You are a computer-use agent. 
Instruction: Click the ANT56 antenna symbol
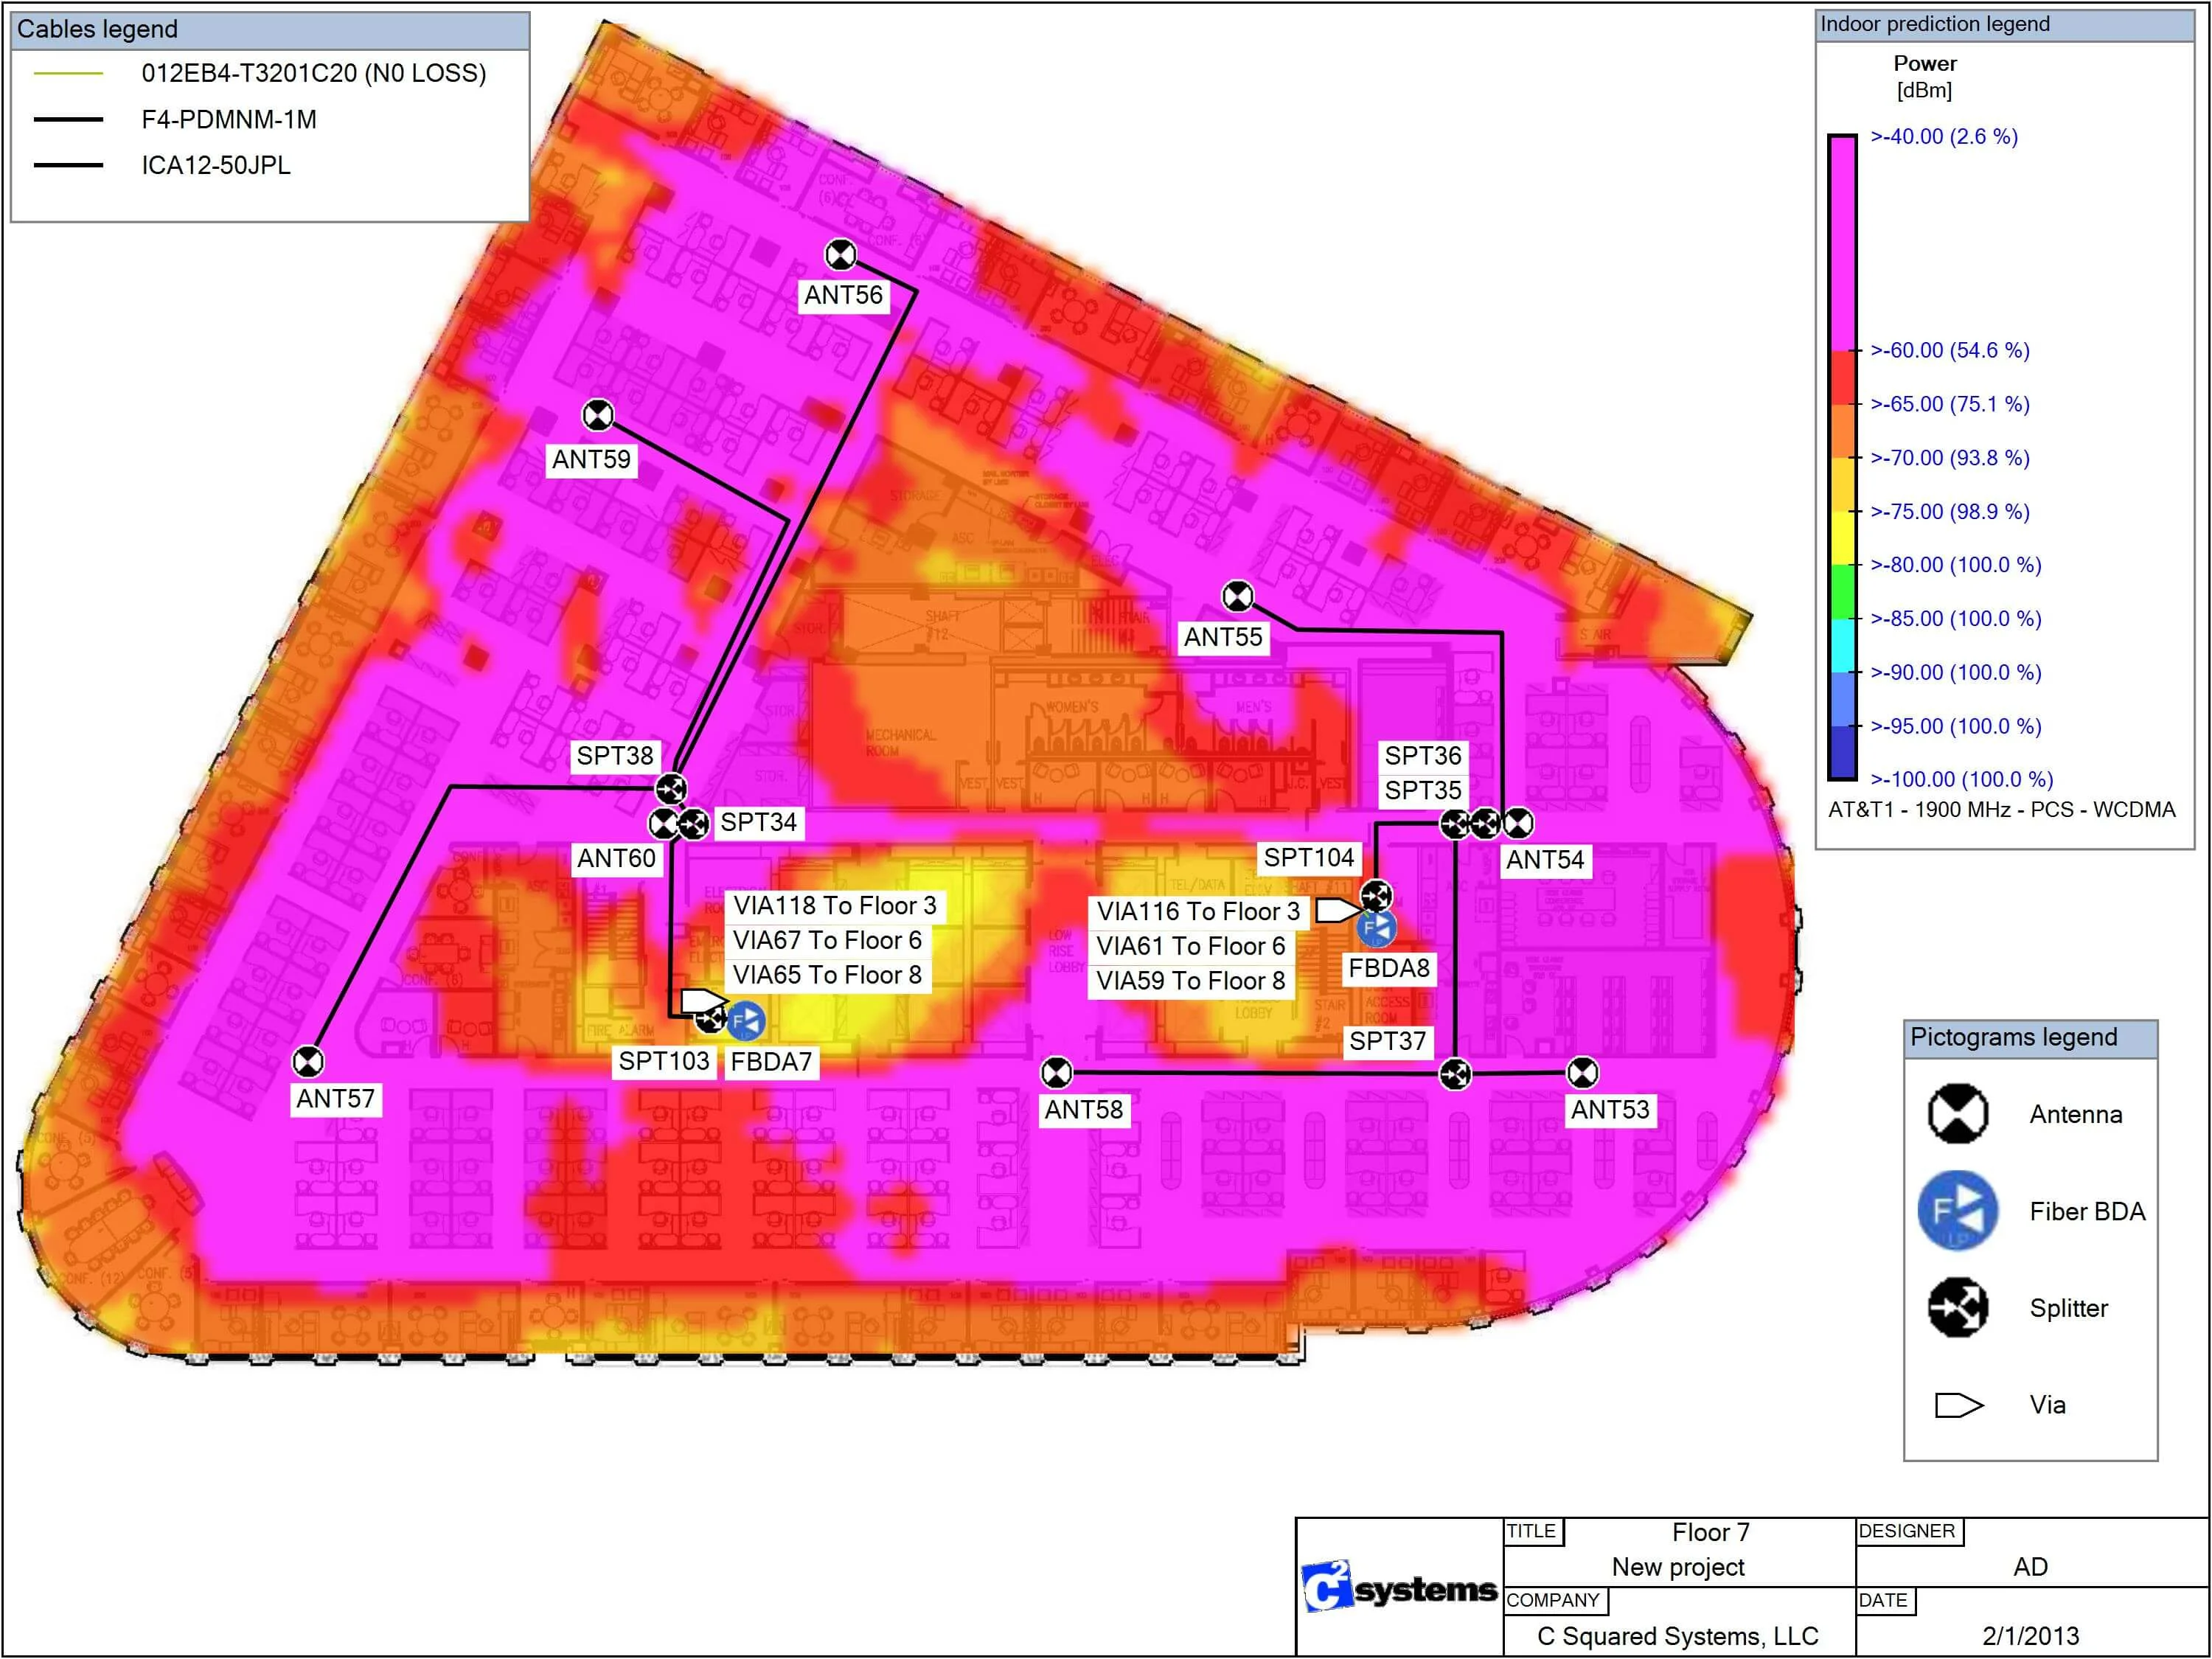tap(840, 256)
